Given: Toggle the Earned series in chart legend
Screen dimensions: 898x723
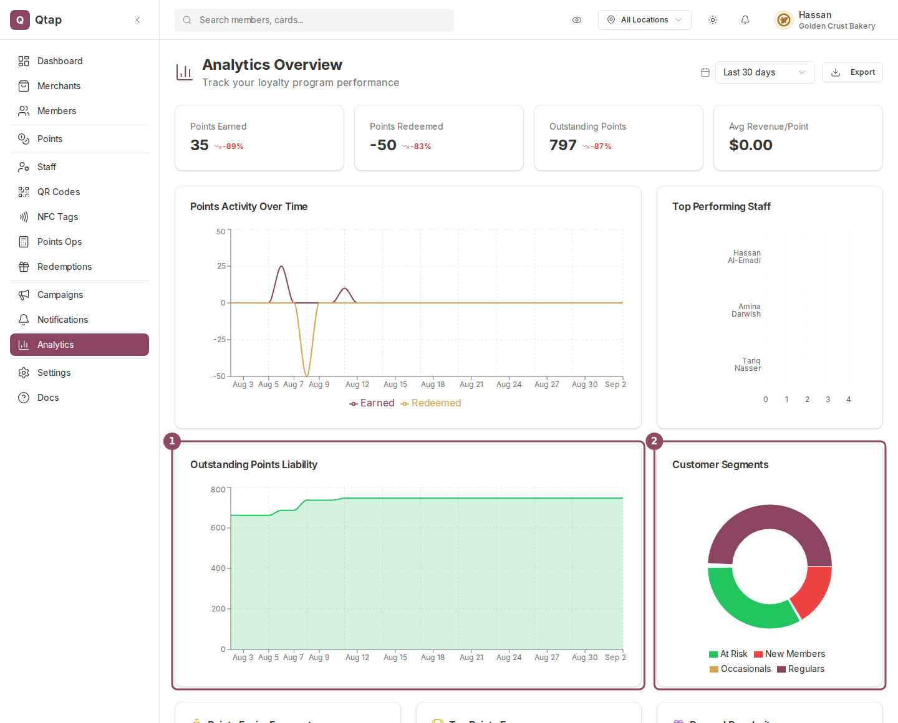Looking at the screenshot, I should click(372, 403).
